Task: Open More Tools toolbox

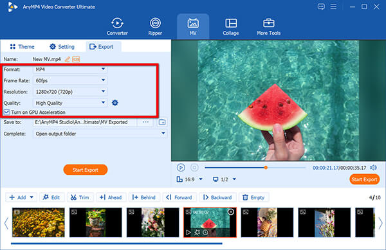Action: tap(268, 26)
